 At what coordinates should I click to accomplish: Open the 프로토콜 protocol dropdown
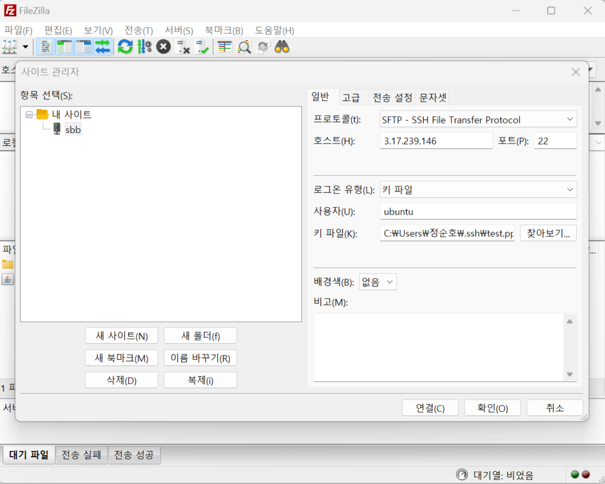[x=478, y=119]
